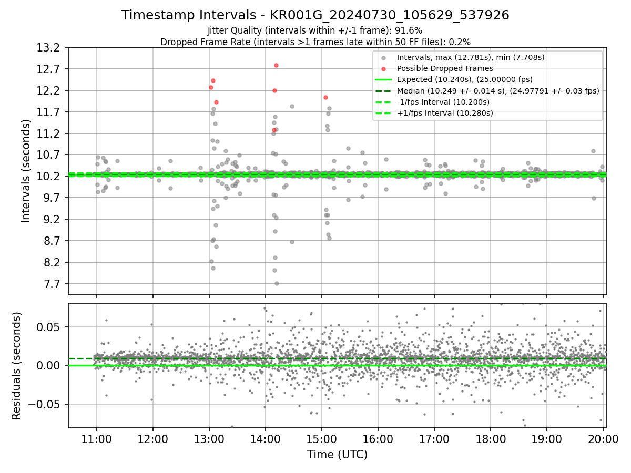Viewport: 631px width, 473px height.
Task: Click the lowest gray interval point, near 7.7 seconds
Action: pyautogui.click(x=277, y=283)
